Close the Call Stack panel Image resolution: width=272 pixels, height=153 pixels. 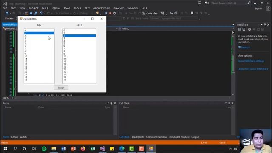pos(232,103)
